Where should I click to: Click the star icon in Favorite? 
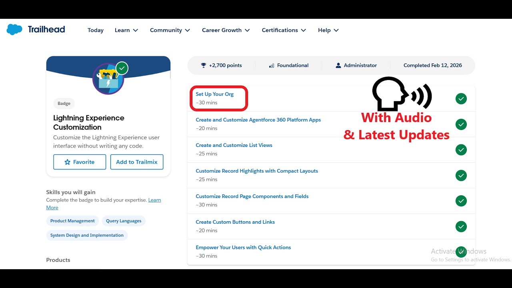click(x=67, y=162)
